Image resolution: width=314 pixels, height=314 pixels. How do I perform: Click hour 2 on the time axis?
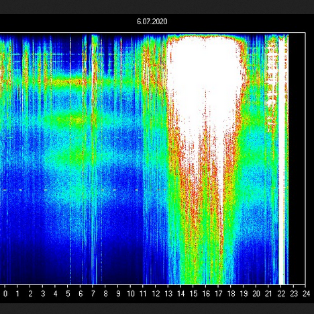(30, 293)
